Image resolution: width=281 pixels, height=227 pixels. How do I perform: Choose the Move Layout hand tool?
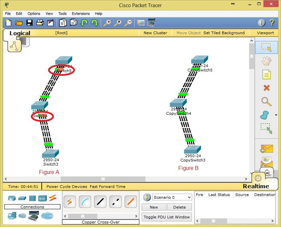[267, 61]
